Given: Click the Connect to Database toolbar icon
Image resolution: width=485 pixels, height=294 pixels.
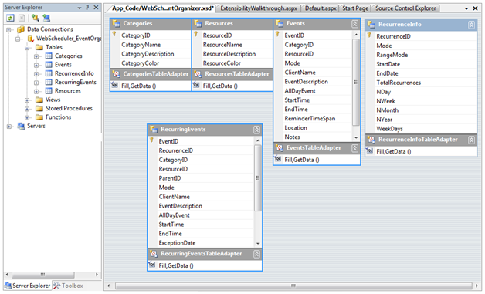Looking at the screenshot, I should click(35, 18).
